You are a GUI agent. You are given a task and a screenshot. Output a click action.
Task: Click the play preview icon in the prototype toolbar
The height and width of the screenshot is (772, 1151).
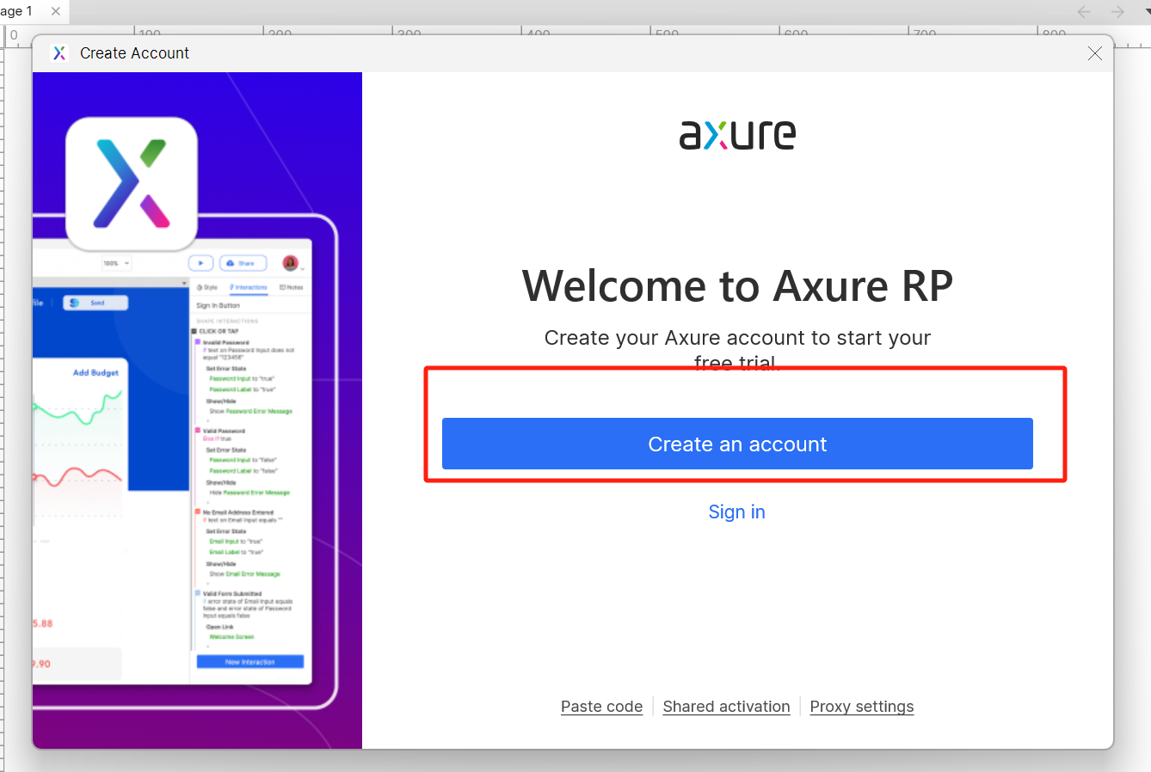tap(201, 263)
